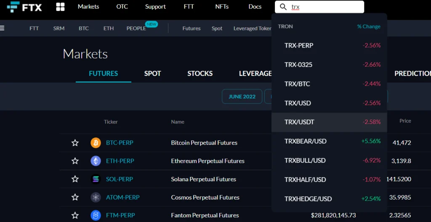Open OTC in top navigation

(122, 7)
